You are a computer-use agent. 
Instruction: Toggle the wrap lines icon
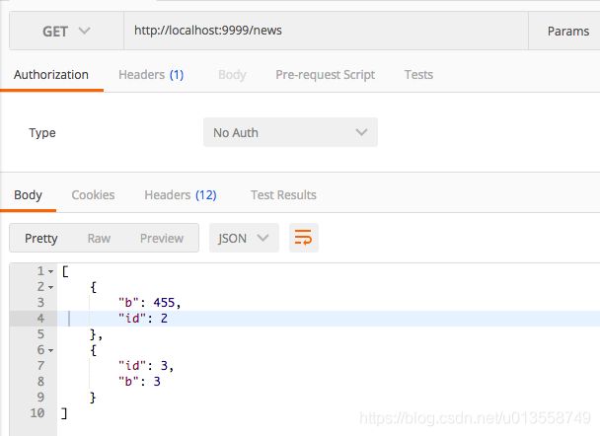[x=304, y=238]
